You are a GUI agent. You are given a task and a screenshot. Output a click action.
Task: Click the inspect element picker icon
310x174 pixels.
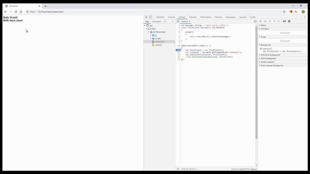[146, 17]
